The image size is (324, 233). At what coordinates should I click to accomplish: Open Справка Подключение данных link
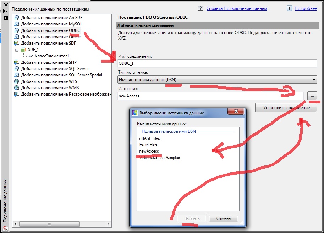237,8
